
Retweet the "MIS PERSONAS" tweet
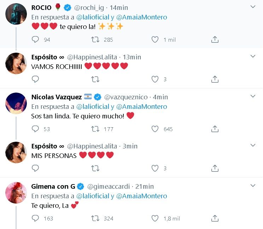95,169
